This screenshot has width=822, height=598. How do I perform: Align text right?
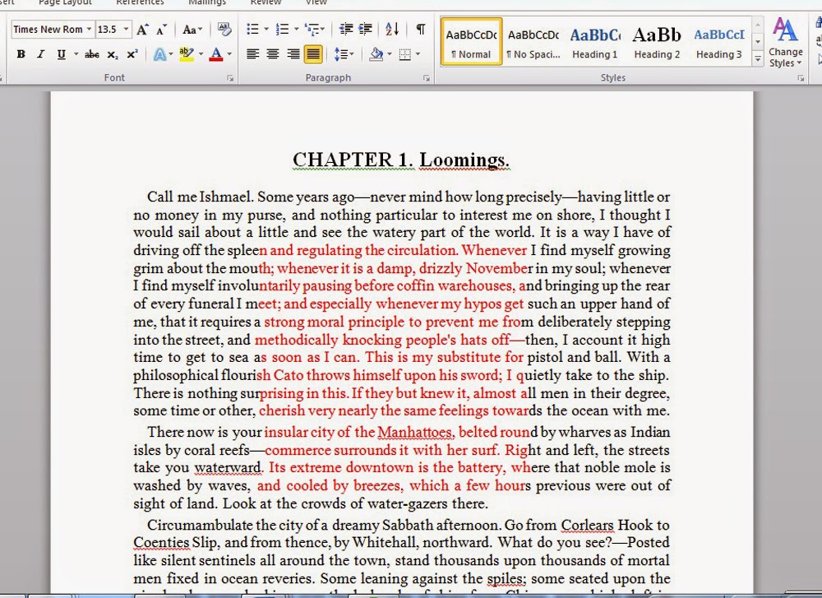[293, 54]
